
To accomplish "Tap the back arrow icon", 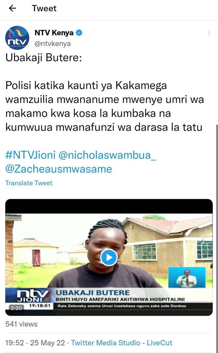I will click(x=12, y=8).
